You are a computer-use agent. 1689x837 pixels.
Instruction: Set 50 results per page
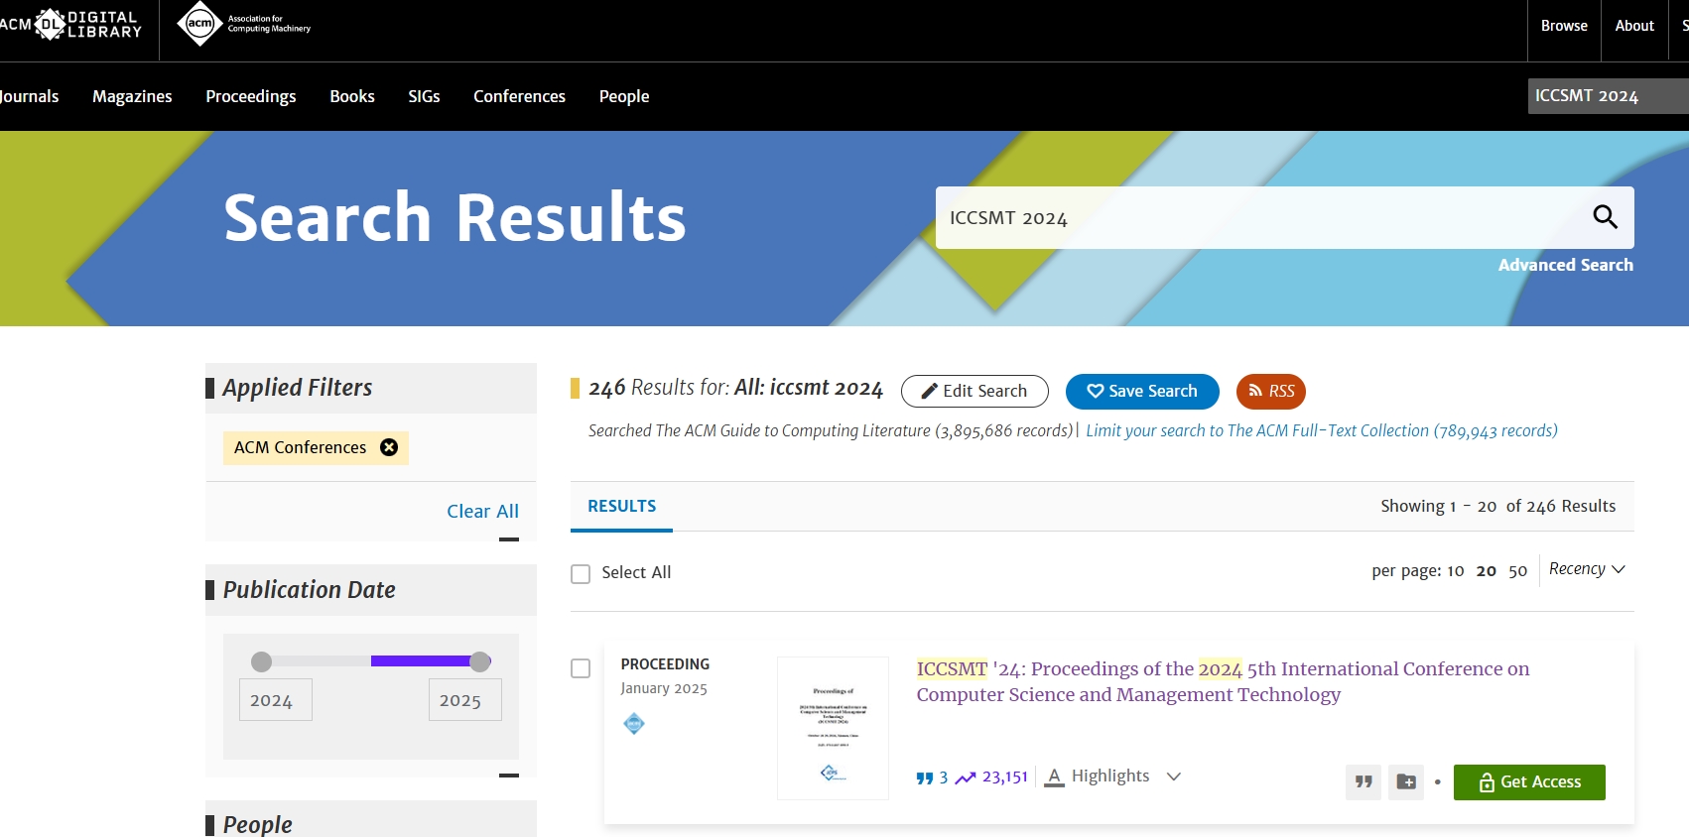(x=1517, y=571)
